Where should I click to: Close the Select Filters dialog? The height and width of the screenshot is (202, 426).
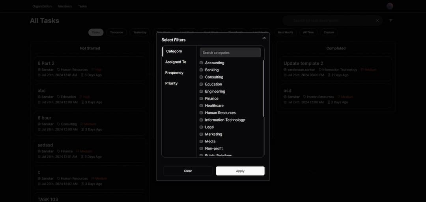264,38
